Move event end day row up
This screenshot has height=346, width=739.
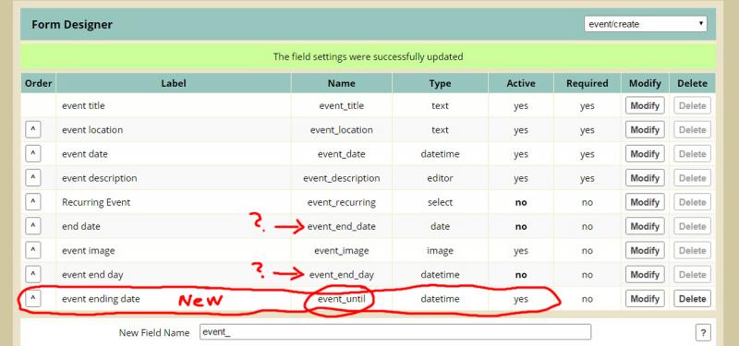[33, 274]
